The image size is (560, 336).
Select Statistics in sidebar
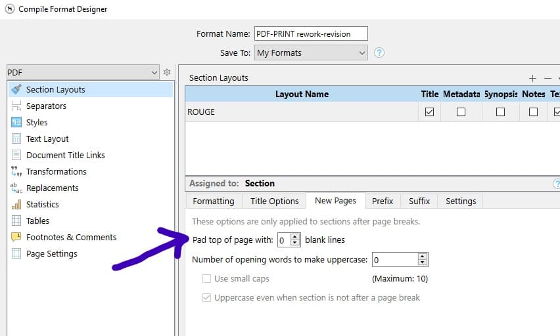click(x=91, y=204)
